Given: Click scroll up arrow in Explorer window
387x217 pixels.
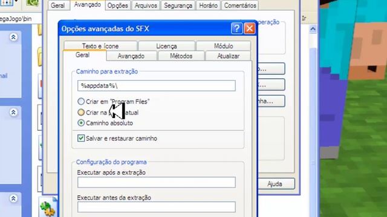Looking at the screenshot, I should [x=313, y=30].
